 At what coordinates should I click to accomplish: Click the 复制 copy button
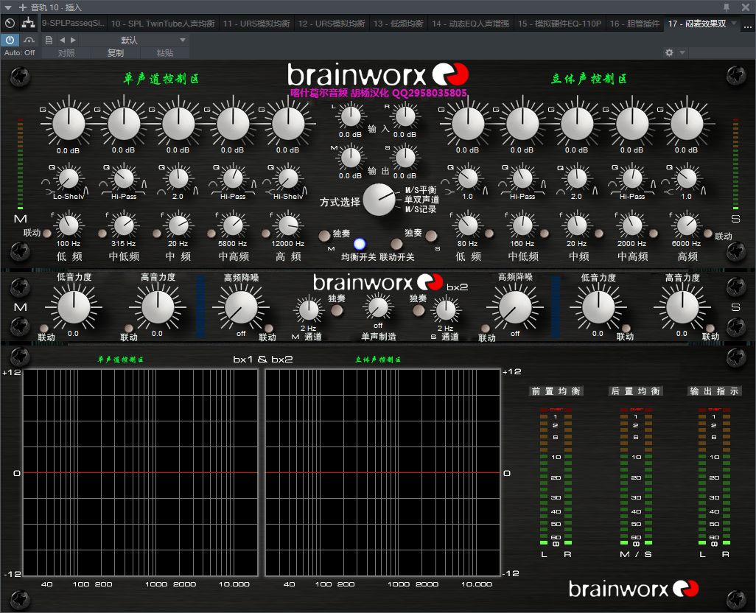(x=116, y=53)
